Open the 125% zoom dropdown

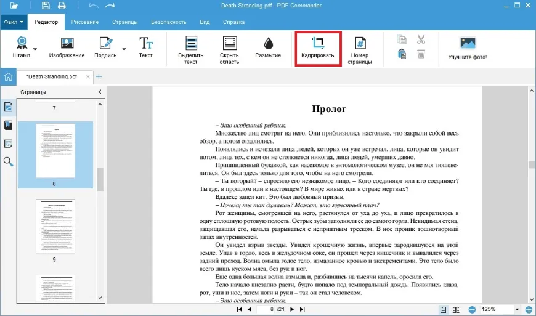tap(517, 309)
